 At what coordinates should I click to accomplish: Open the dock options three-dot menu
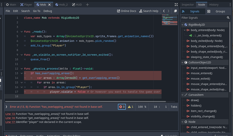click(x=230, y=5)
